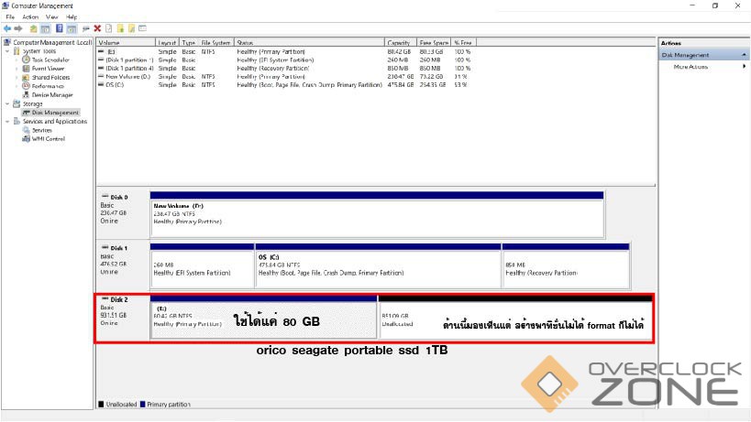751x422 pixels.
Task: Click the Properties checkmark page toolbar icon
Action: (109, 28)
